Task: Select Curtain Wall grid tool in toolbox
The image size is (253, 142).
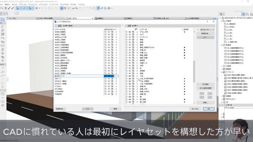Action: point(3,34)
